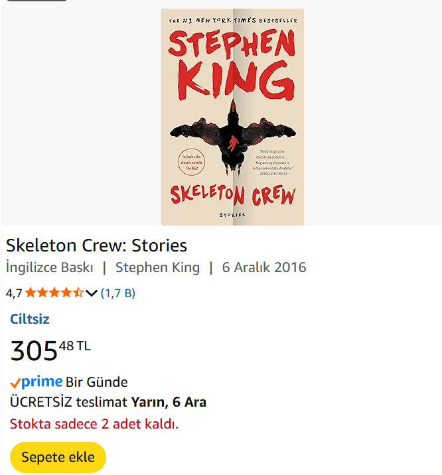The width and height of the screenshot is (442, 475).
Task: Click the 4,7 rating number
Action: point(14,293)
